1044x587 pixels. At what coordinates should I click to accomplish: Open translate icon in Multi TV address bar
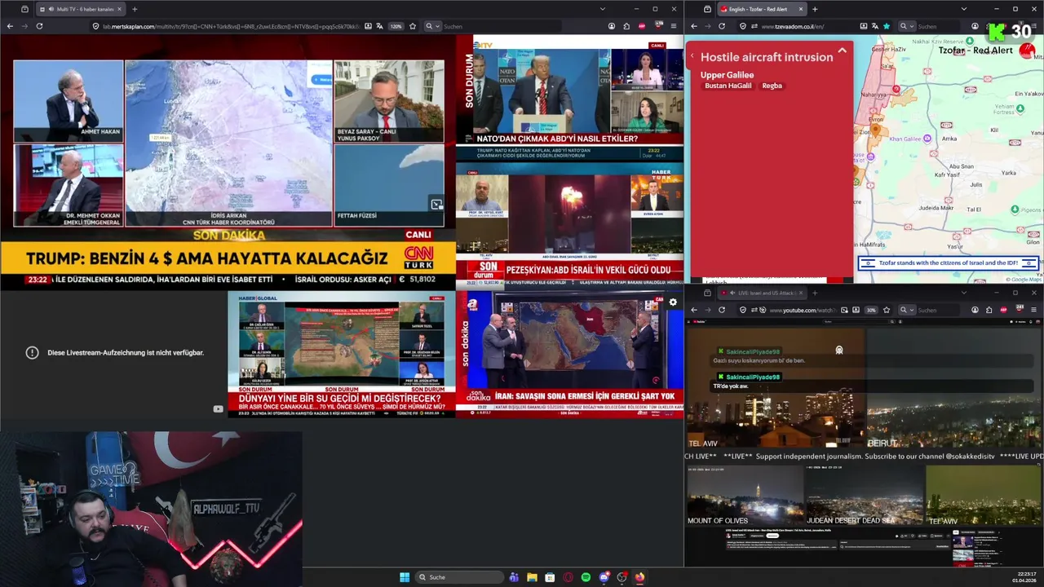point(380,26)
